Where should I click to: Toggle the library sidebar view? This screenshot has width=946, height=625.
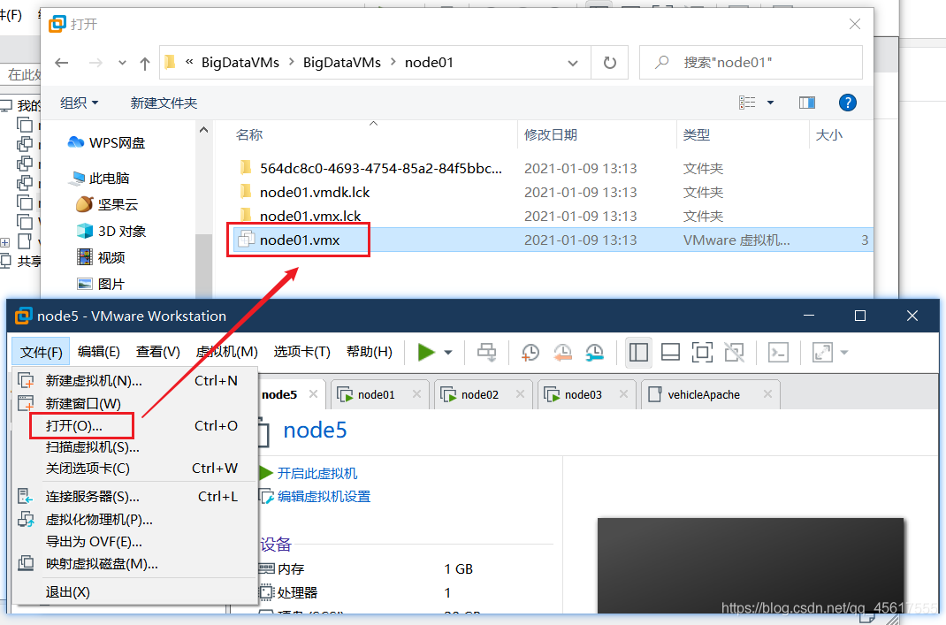(x=638, y=353)
